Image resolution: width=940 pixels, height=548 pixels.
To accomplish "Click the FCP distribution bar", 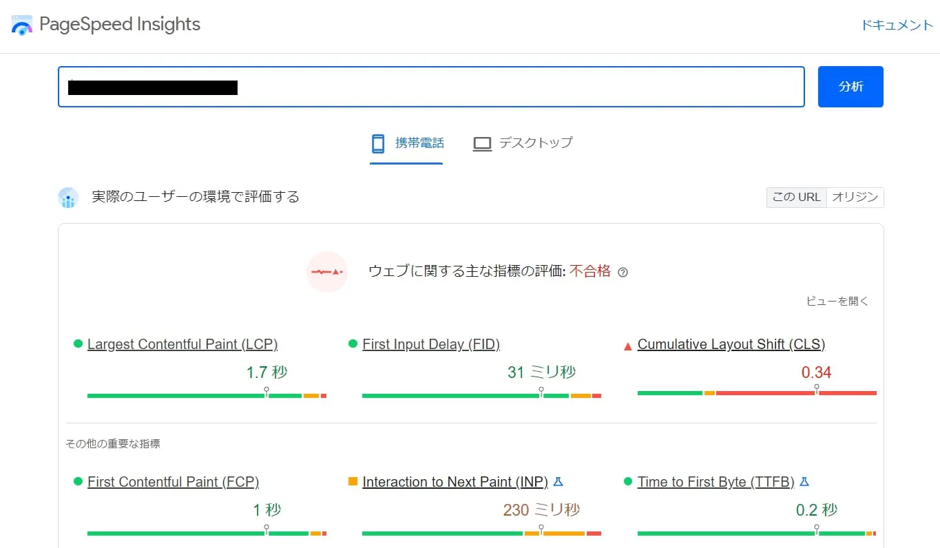I will 207,533.
